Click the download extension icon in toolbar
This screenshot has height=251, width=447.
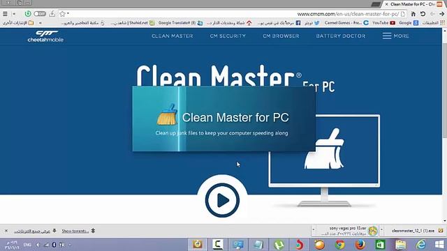coord(52,14)
